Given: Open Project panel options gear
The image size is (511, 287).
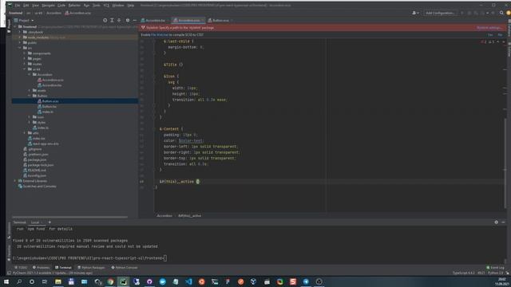Looking at the screenshot, I should [128, 20].
